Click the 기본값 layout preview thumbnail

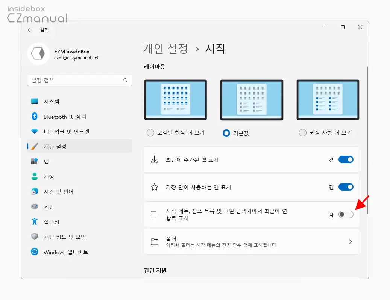point(252,99)
